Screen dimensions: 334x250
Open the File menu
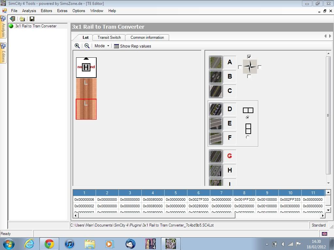click(x=14, y=11)
